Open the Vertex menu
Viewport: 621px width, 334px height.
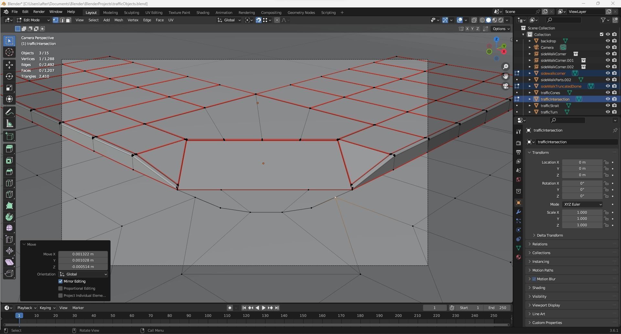133,20
